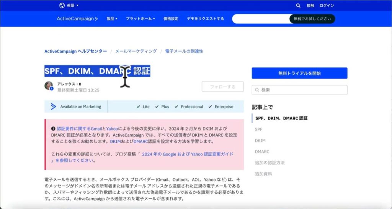Click the Plus plan checkmark

click(157, 107)
